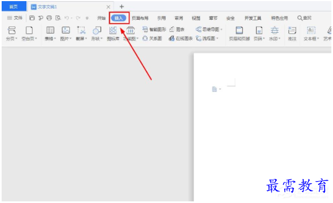
Task: Click the small page icon in document margin
Action: pos(214,89)
